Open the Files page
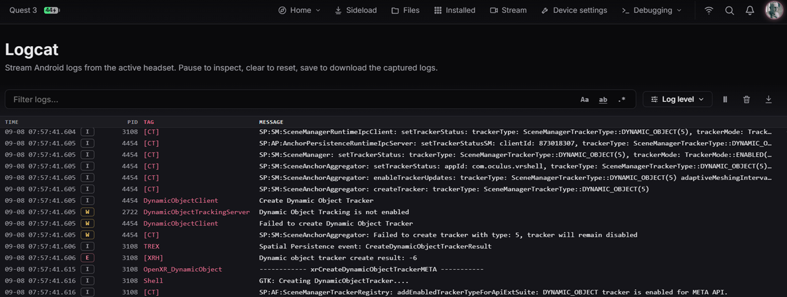Image resolution: width=787 pixels, height=297 pixels. click(x=405, y=10)
